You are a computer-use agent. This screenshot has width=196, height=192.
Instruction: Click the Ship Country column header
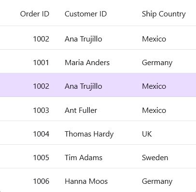tap(164, 14)
